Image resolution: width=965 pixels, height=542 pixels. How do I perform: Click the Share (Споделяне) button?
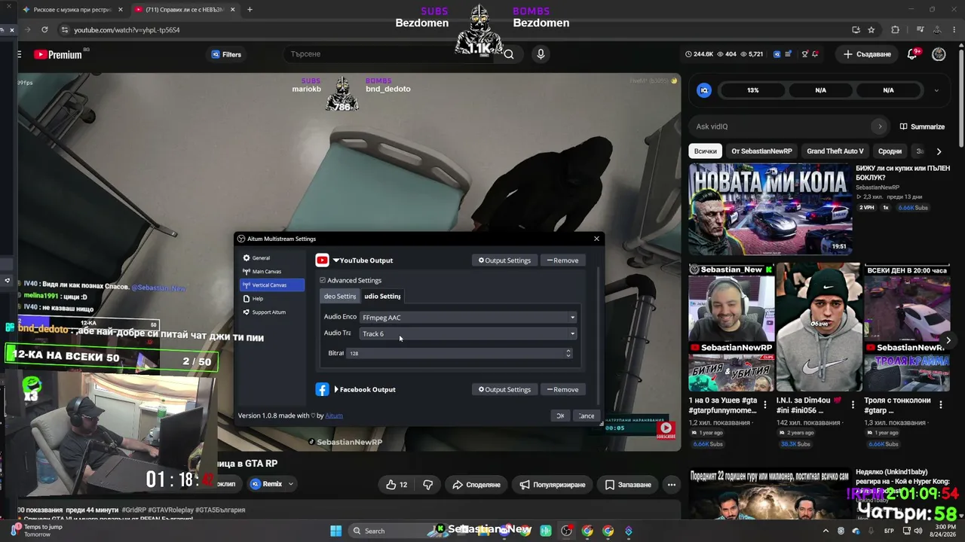pos(476,485)
